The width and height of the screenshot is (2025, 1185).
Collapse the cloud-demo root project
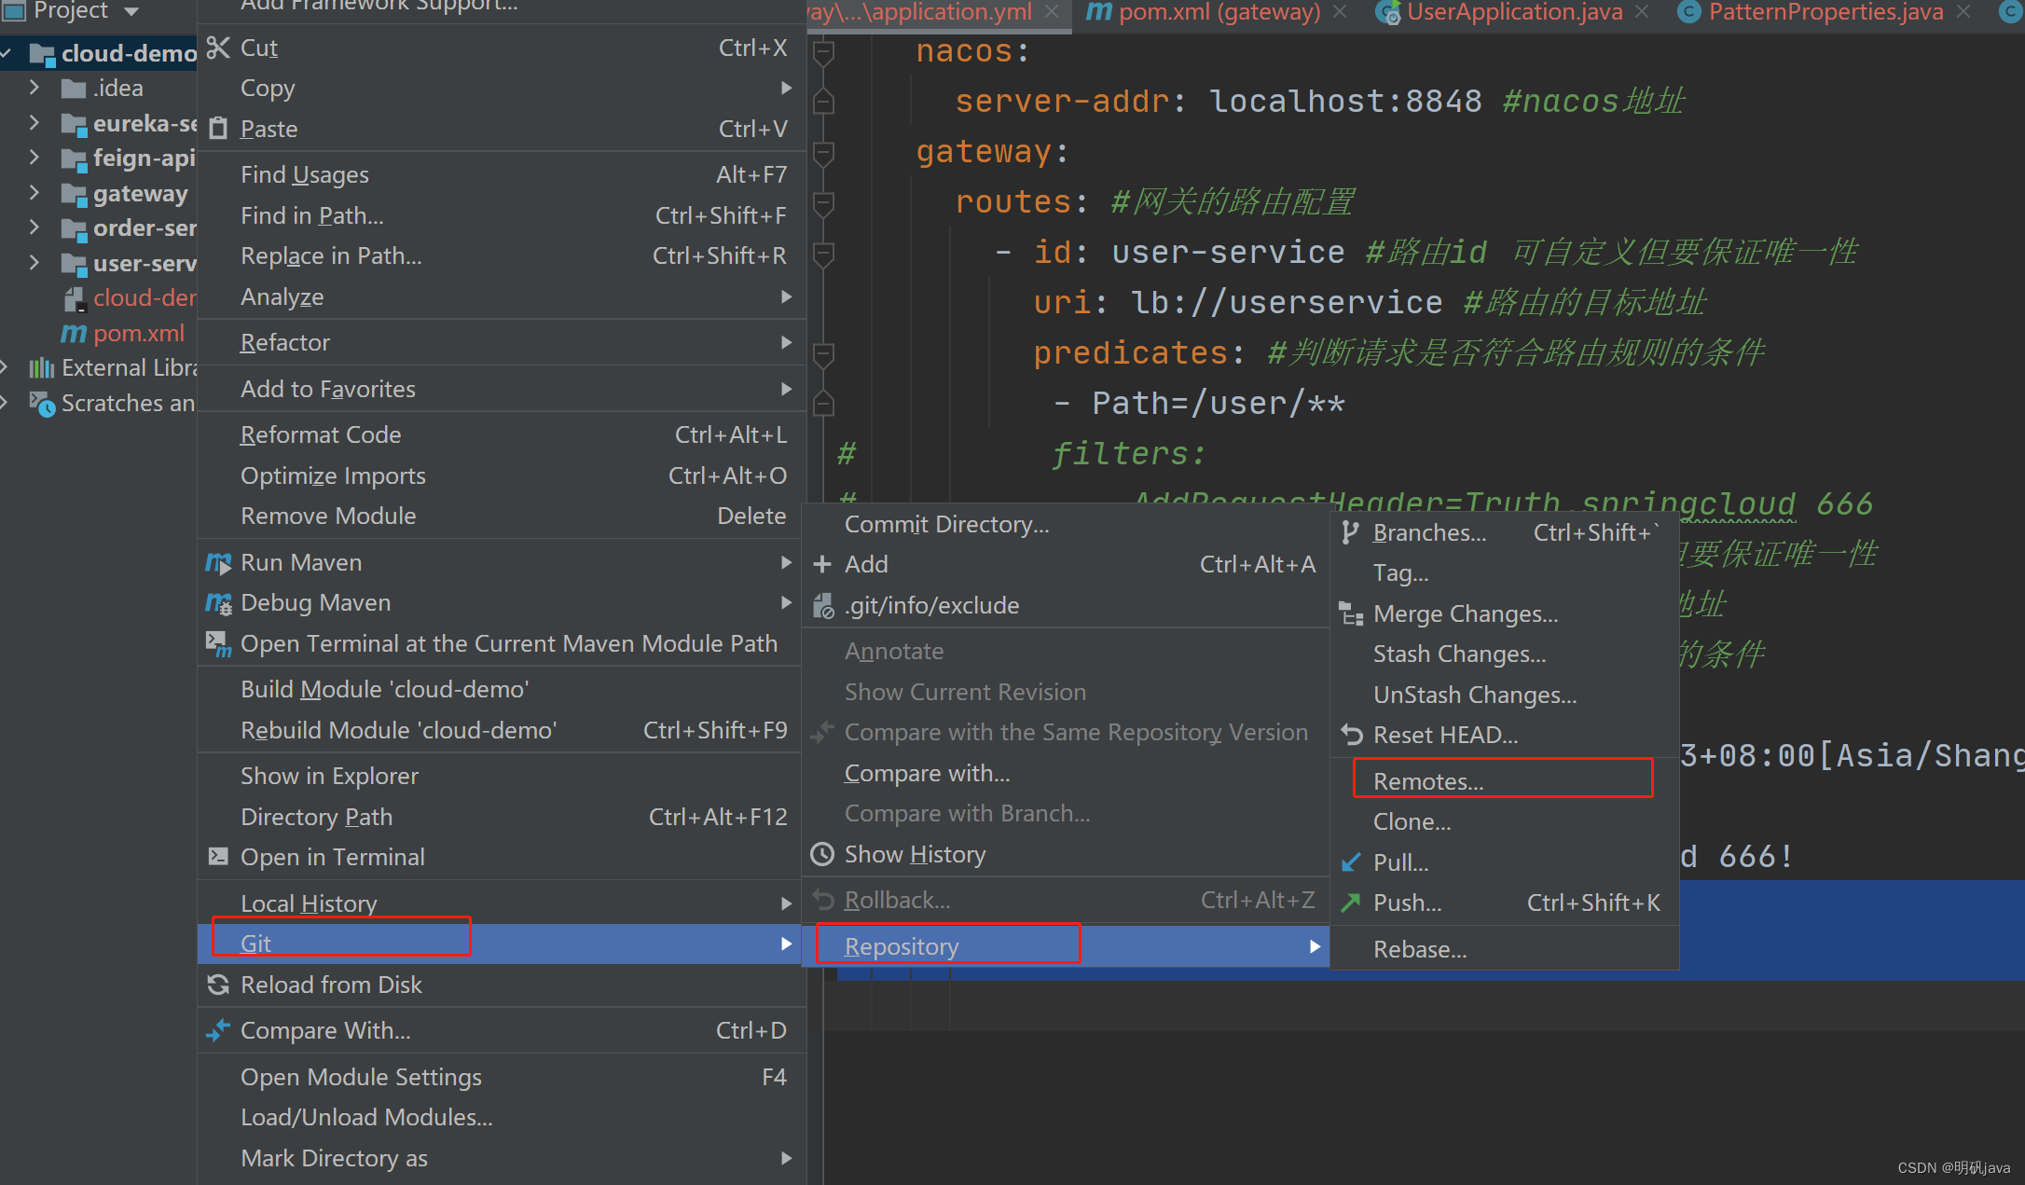7,53
